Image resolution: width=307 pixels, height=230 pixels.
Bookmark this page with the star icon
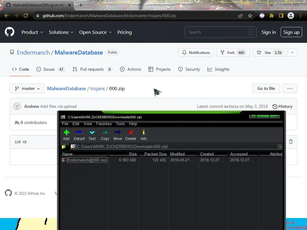click(250, 16)
